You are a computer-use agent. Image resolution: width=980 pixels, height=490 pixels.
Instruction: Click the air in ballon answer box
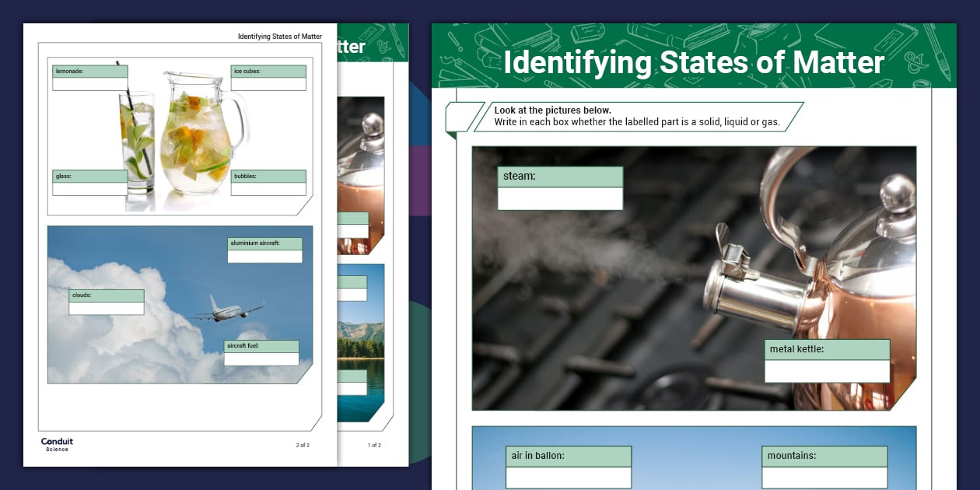[x=568, y=477]
